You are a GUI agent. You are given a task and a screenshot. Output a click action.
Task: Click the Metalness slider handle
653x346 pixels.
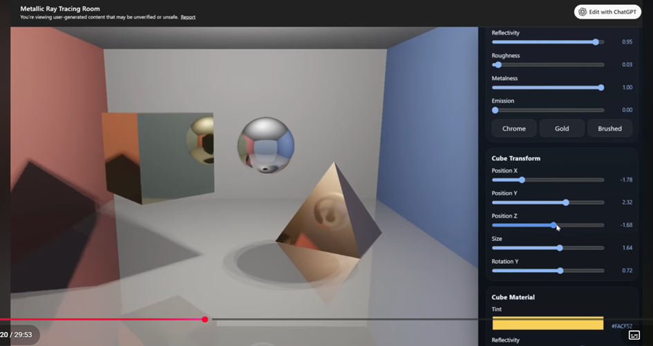pos(600,88)
